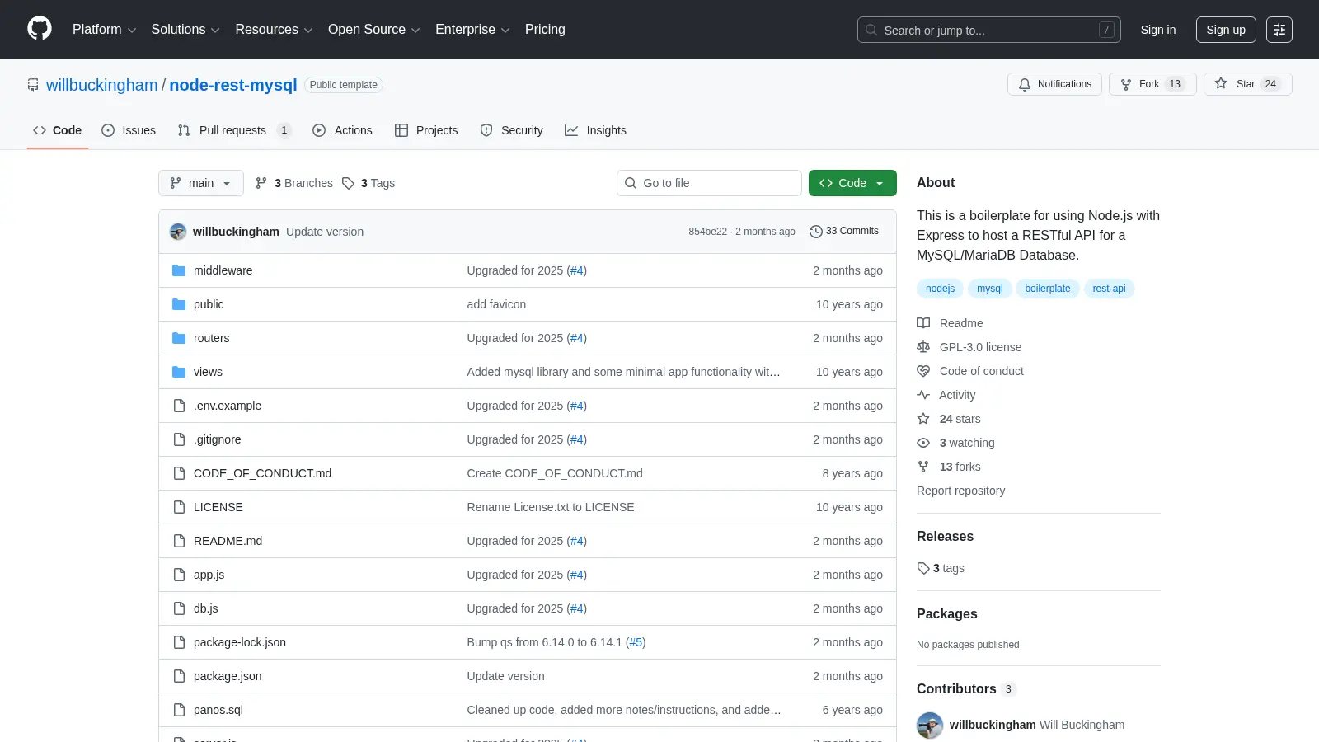Click the middleware folder icon
The width and height of the screenshot is (1319, 742).
point(179,270)
